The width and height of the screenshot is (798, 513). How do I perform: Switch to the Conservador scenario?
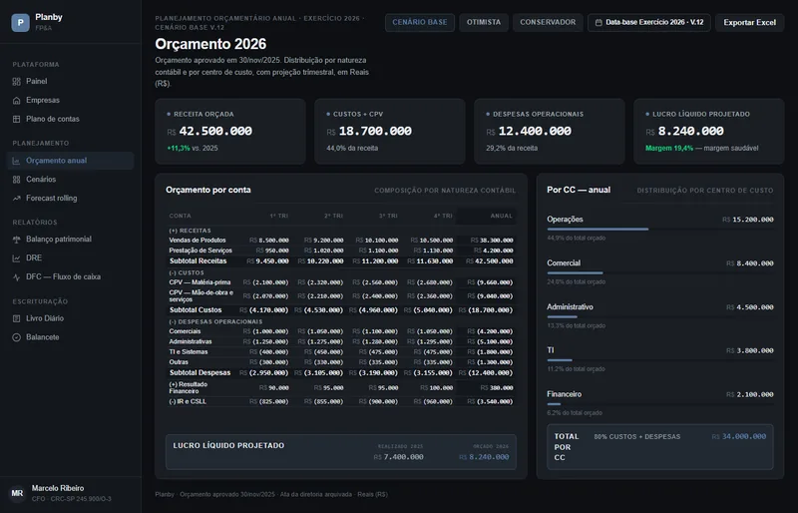pyautogui.click(x=548, y=22)
